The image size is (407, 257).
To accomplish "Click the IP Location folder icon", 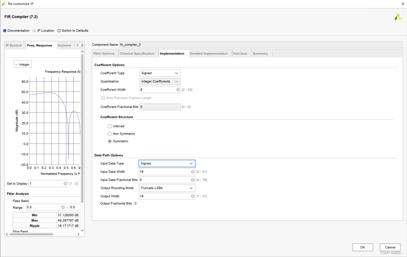I will [x=35, y=31].
